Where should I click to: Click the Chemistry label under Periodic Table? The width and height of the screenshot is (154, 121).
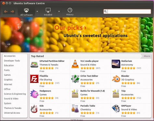click(x=86, y=110)
